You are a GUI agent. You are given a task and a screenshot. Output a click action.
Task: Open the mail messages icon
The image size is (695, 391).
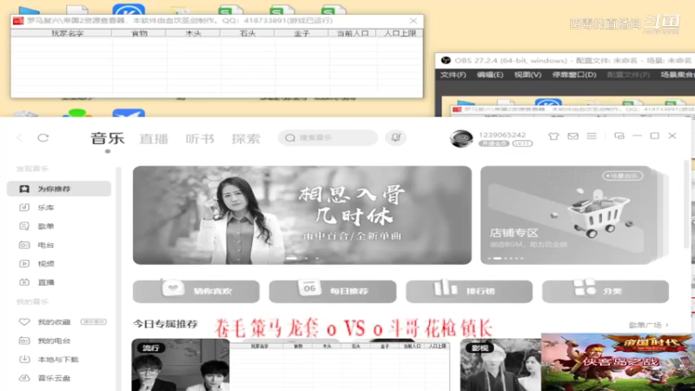573,136
